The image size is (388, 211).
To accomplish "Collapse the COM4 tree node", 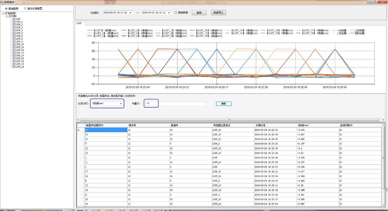I will (x=6, y=16).
